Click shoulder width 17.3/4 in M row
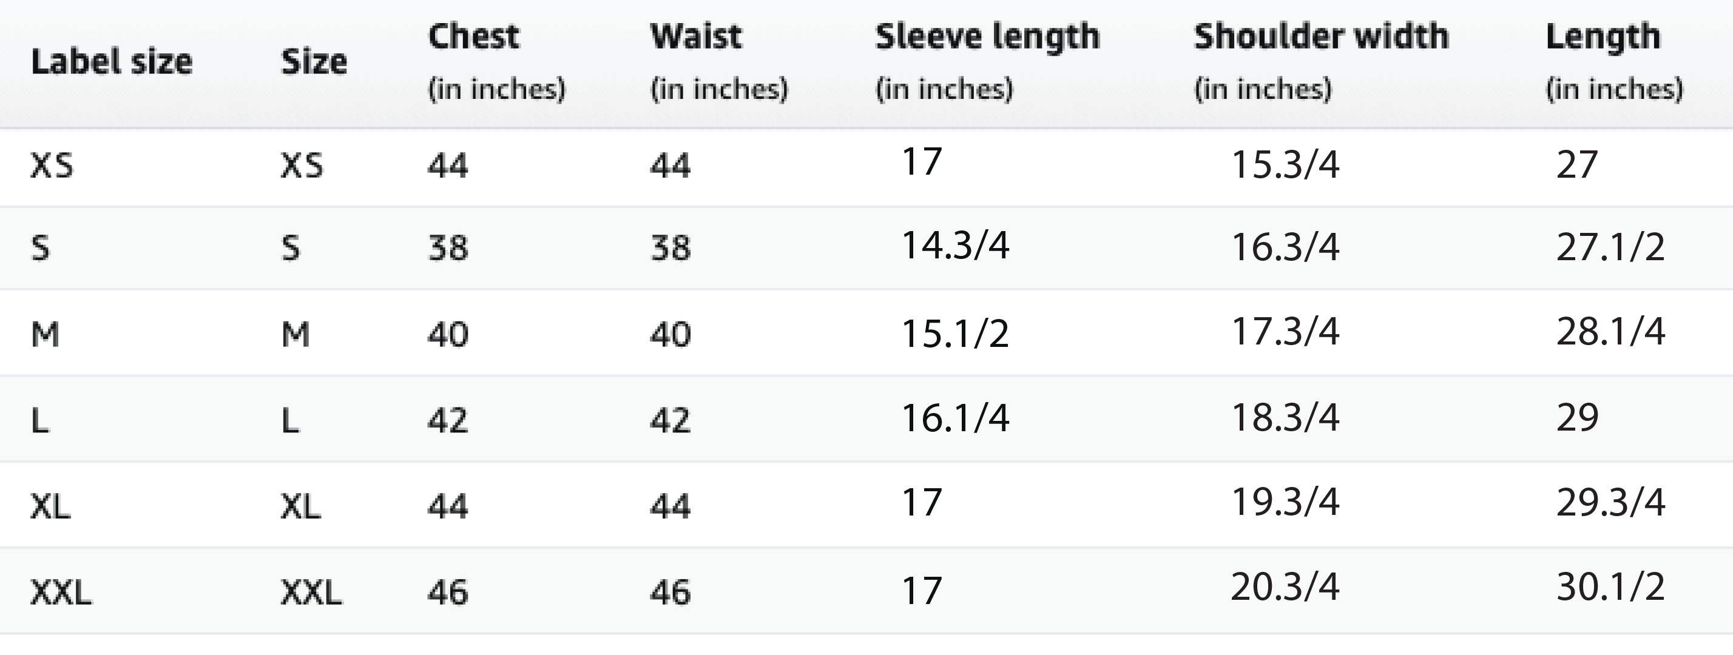1733x655 pixels. tap(1286, 332)
